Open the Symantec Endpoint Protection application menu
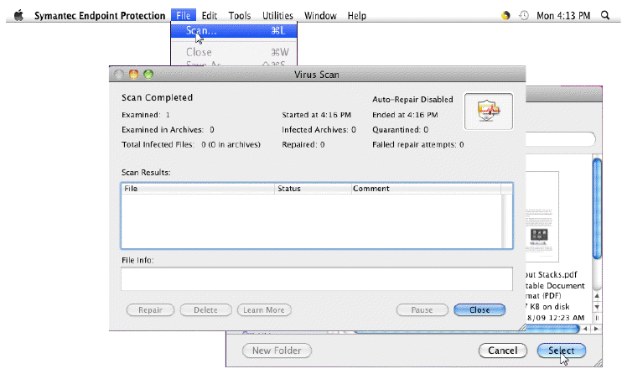Image resolution: width=622 pixels, height=374 pixels. [x=100, y=15]
